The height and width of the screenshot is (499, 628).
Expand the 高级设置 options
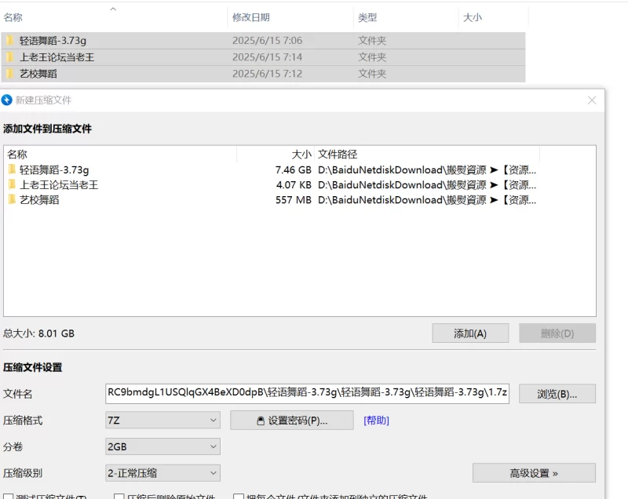point(534,473)
